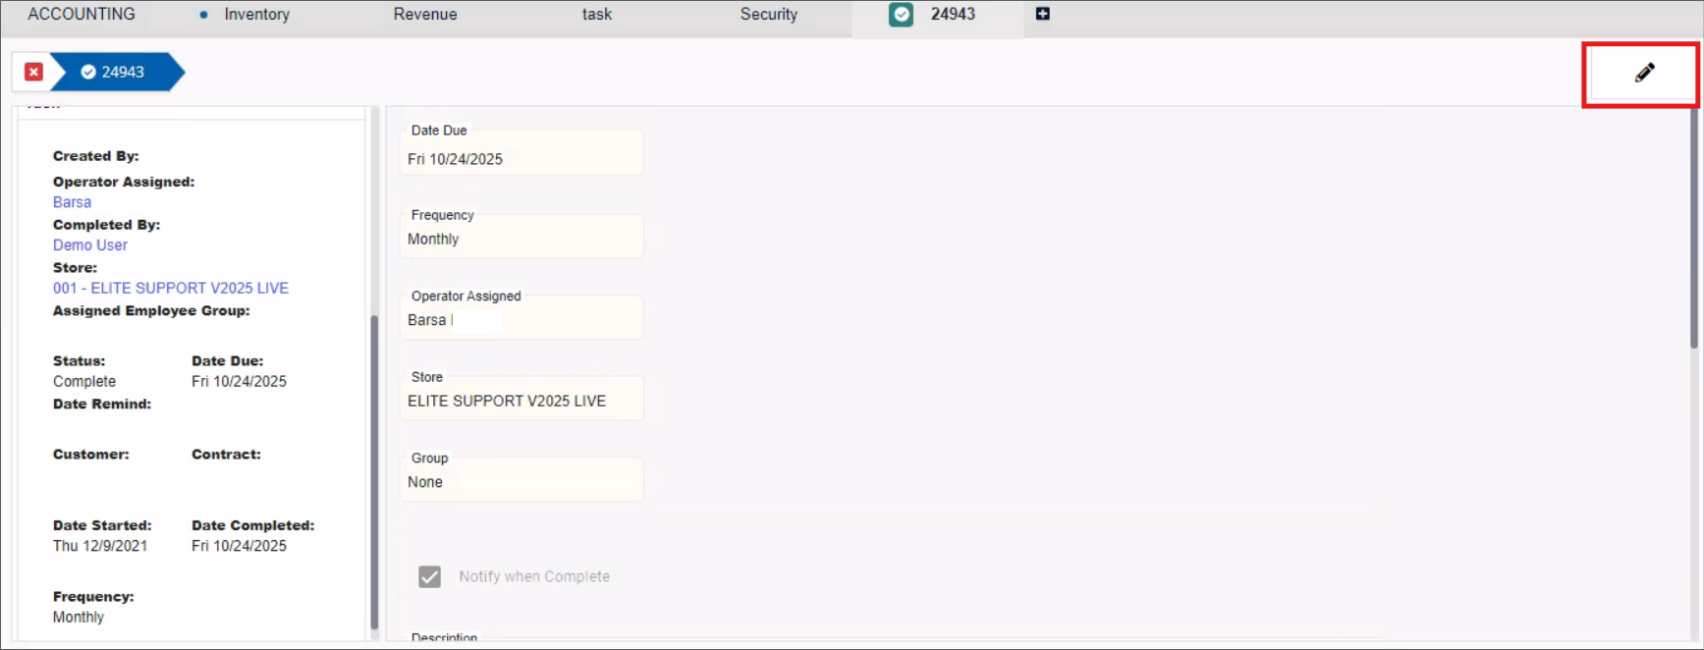Open the Frequency dropdown showing Monthly
Screen dimensions: 1704x650
[x=521, y=239]
